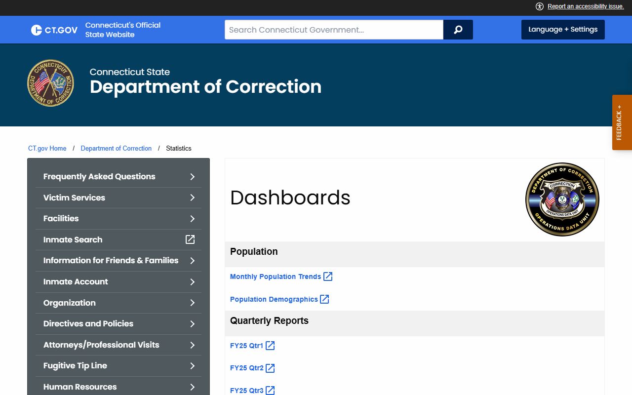632x395 pixels.
Task: Click the search magnifier button
Action: 458,30
